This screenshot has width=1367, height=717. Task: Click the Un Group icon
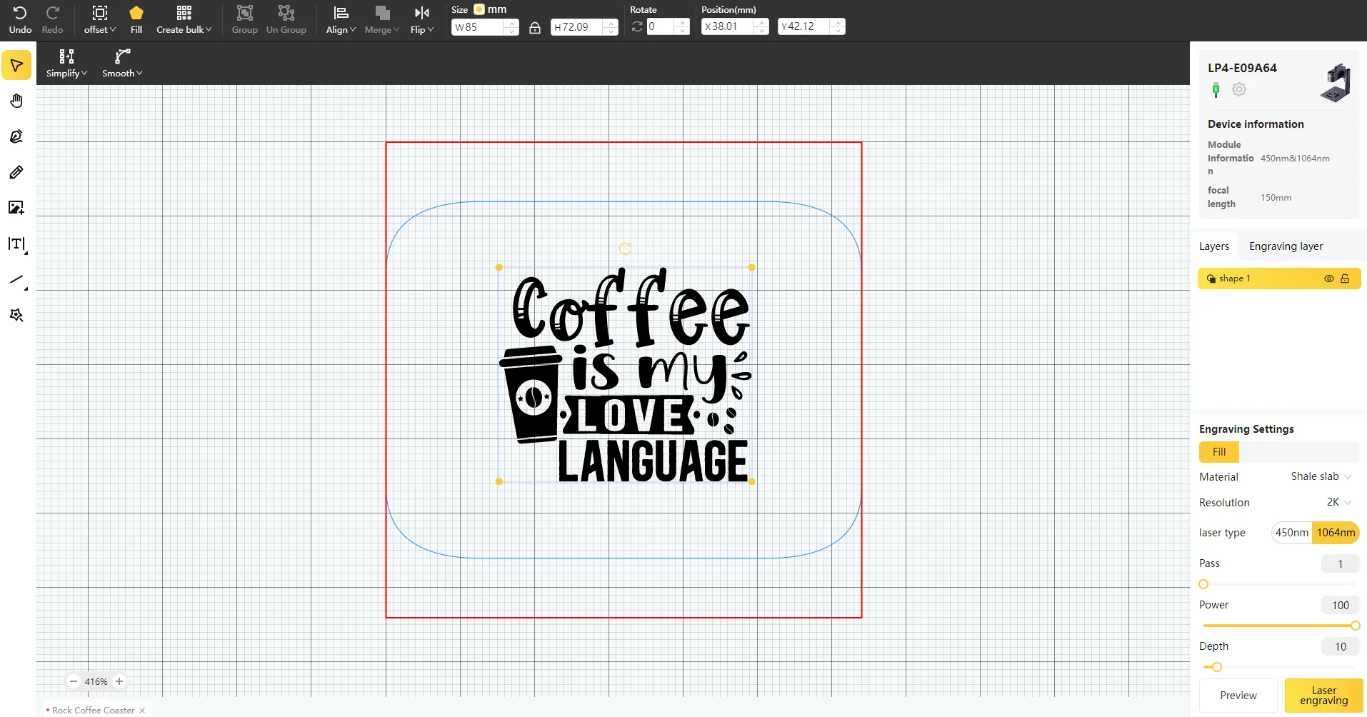286,13
